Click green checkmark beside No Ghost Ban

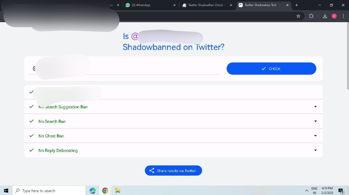(x=31, y=136)
